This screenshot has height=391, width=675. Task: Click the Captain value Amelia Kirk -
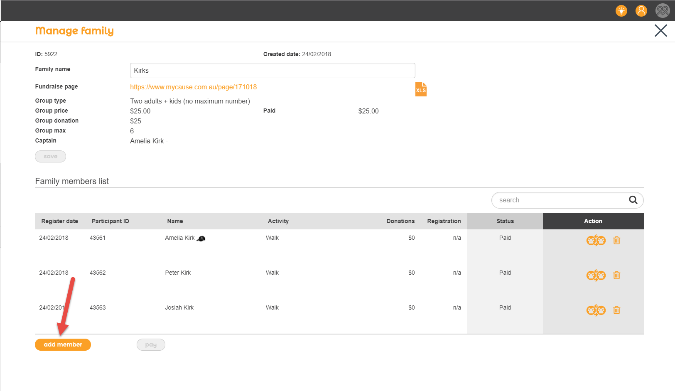149,141
